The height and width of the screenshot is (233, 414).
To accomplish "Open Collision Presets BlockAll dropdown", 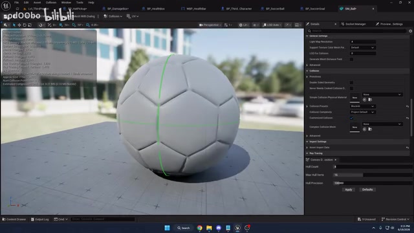I will pyautogui.click(x=362, y=106).
